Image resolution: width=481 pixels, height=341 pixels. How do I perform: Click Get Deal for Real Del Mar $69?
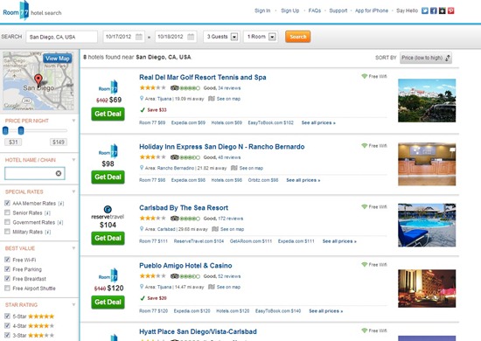[x=108, y=114]
